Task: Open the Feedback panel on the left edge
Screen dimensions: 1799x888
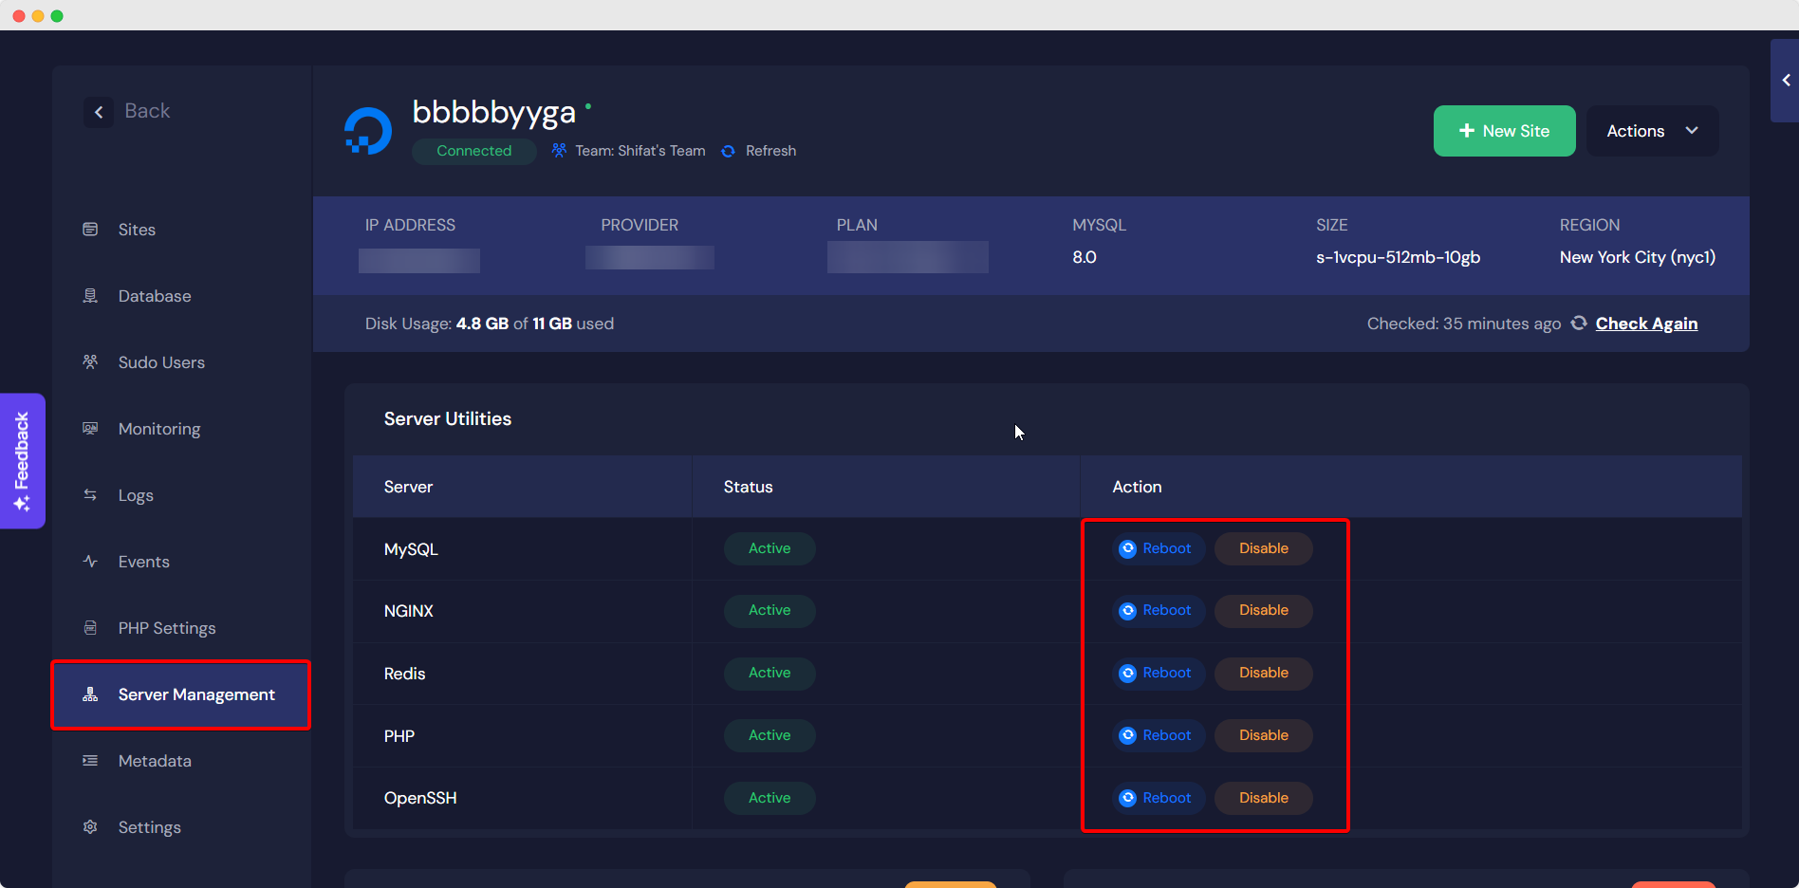Action: [23, 461]
